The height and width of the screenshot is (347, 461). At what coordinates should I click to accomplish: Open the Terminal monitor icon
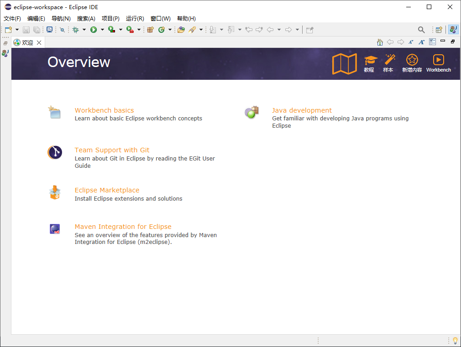49,30
